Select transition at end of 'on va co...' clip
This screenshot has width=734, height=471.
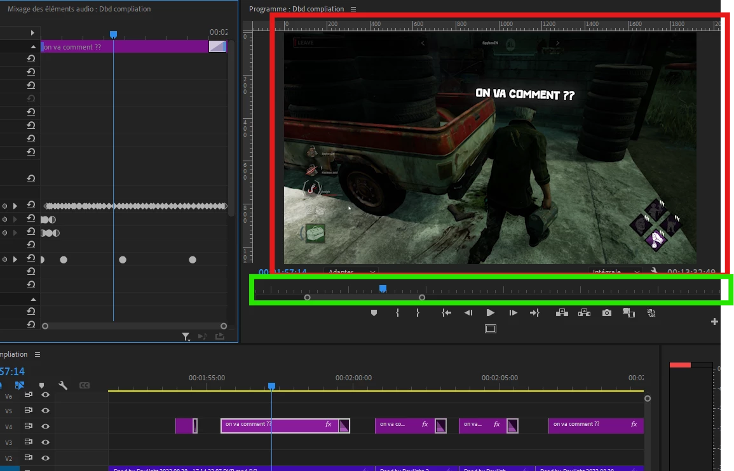[x=440, y=426]
